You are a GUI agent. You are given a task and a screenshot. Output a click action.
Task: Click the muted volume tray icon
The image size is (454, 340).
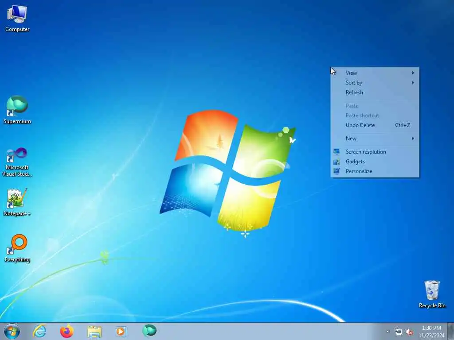409,332
